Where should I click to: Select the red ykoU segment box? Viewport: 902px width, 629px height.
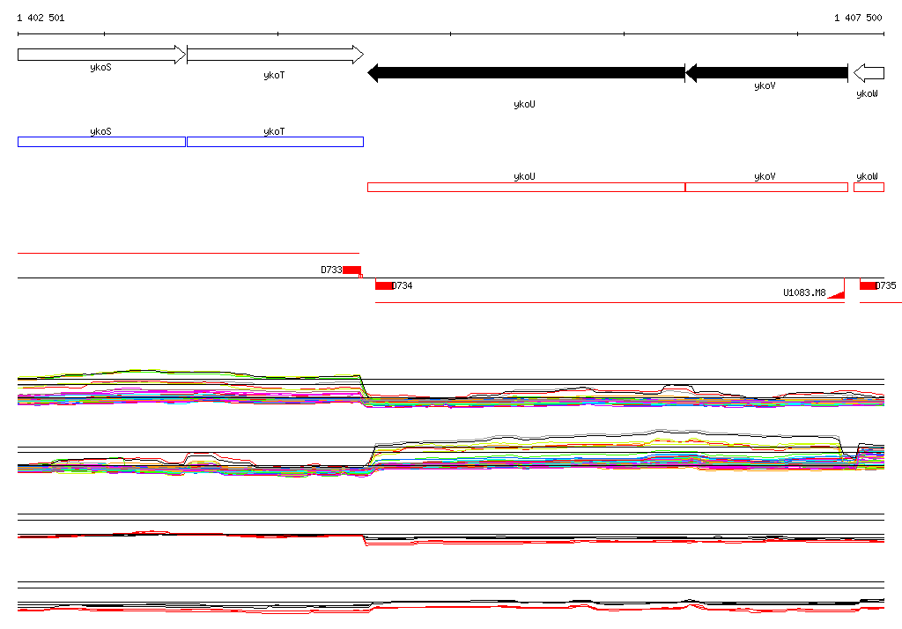point(527,187)
